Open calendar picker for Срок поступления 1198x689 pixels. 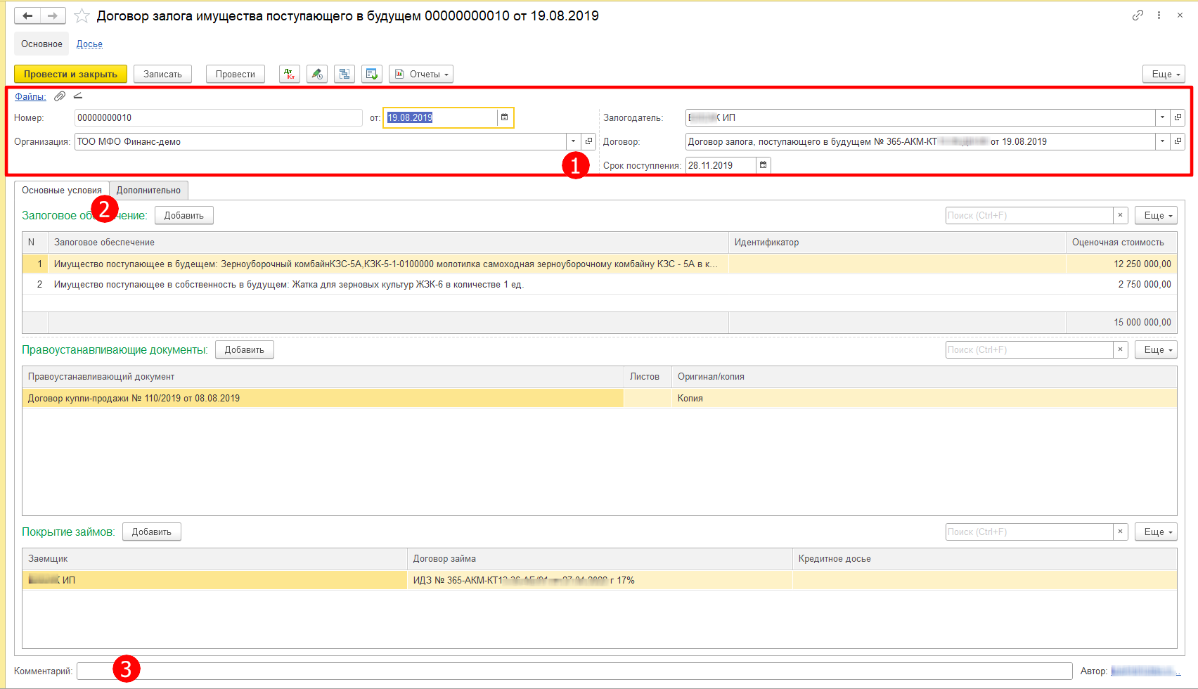coord(763,165)
